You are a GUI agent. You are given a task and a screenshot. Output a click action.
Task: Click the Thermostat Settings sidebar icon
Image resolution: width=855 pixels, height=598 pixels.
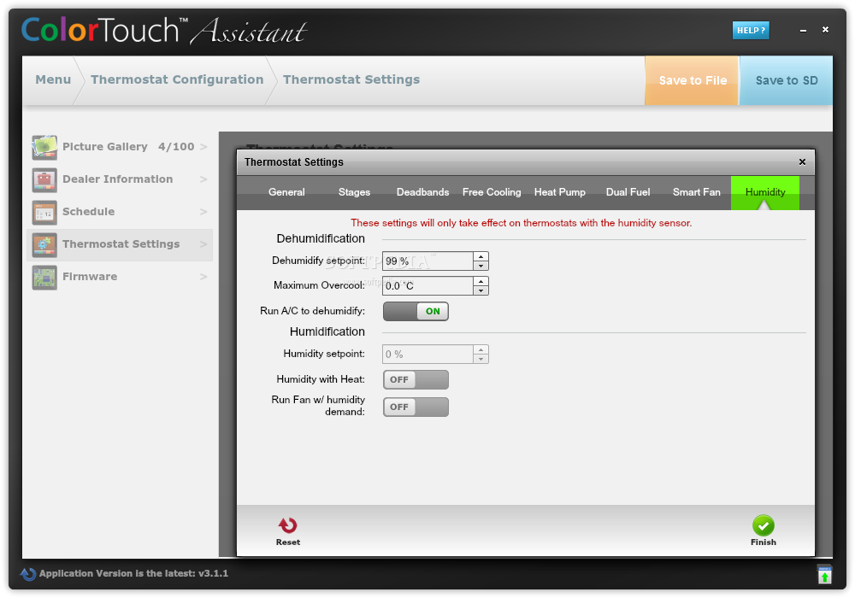click(44, 244)
